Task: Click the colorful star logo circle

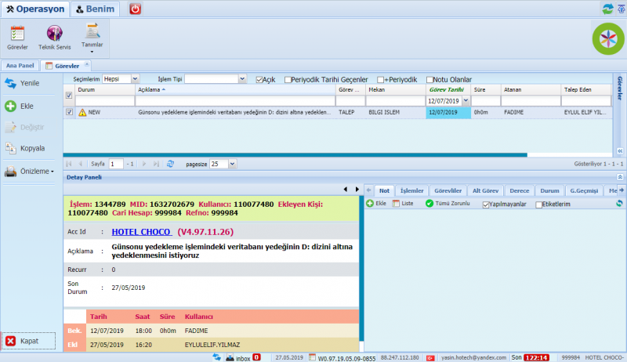Action: (x=608, y=38)
